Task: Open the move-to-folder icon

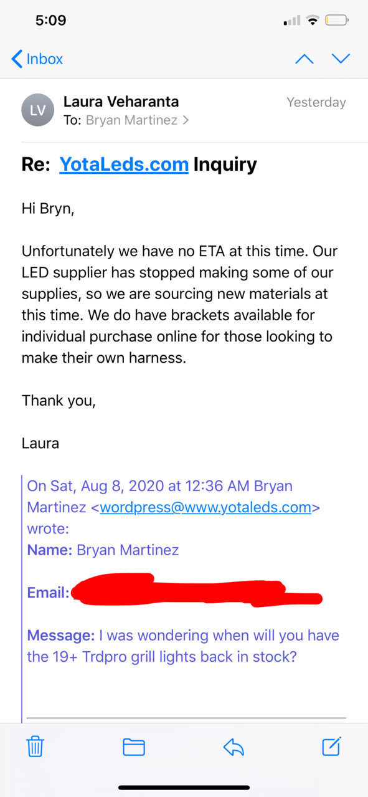Action: pyautogui.click(x=134, y=747)
